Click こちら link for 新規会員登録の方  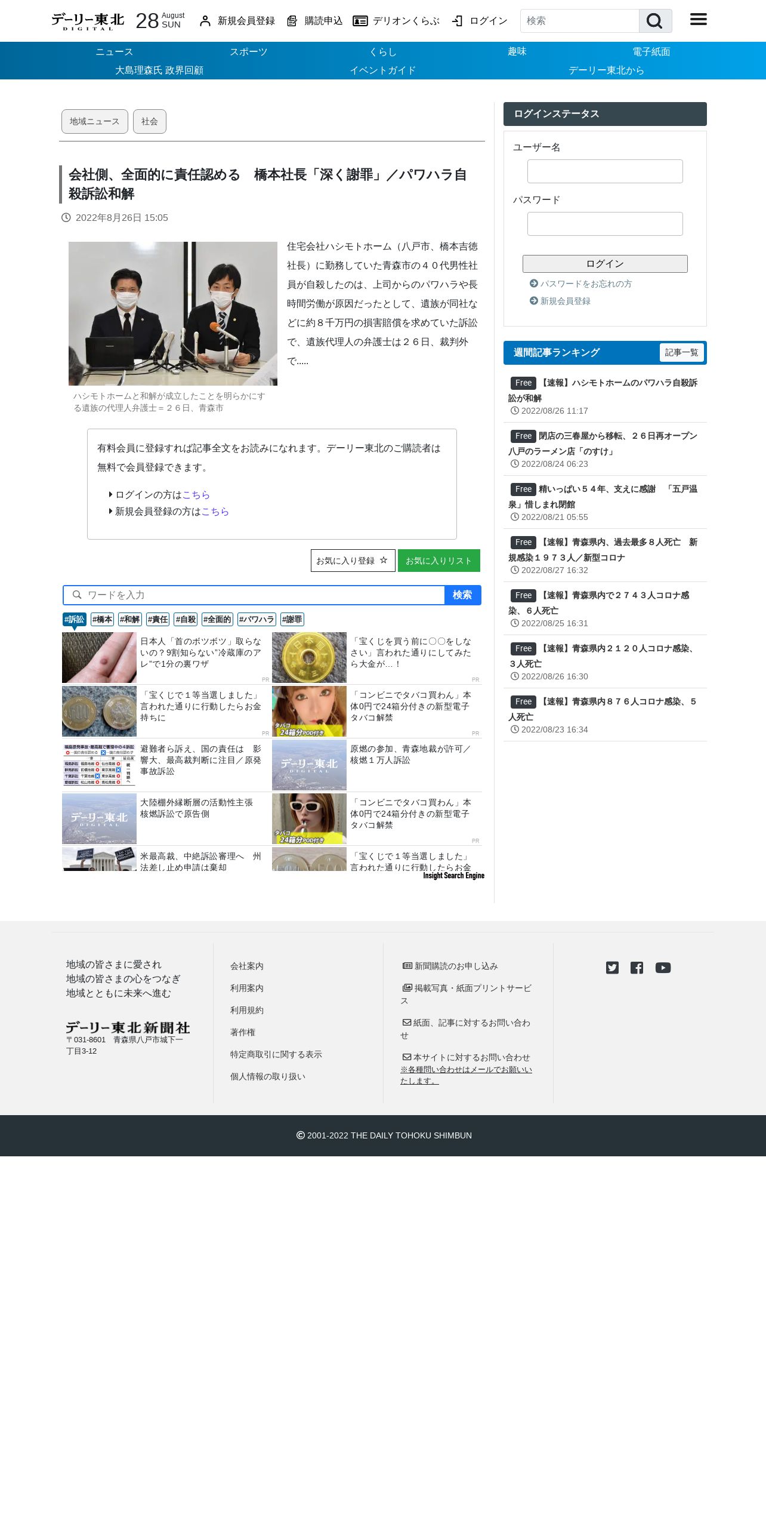click(215, 512)
